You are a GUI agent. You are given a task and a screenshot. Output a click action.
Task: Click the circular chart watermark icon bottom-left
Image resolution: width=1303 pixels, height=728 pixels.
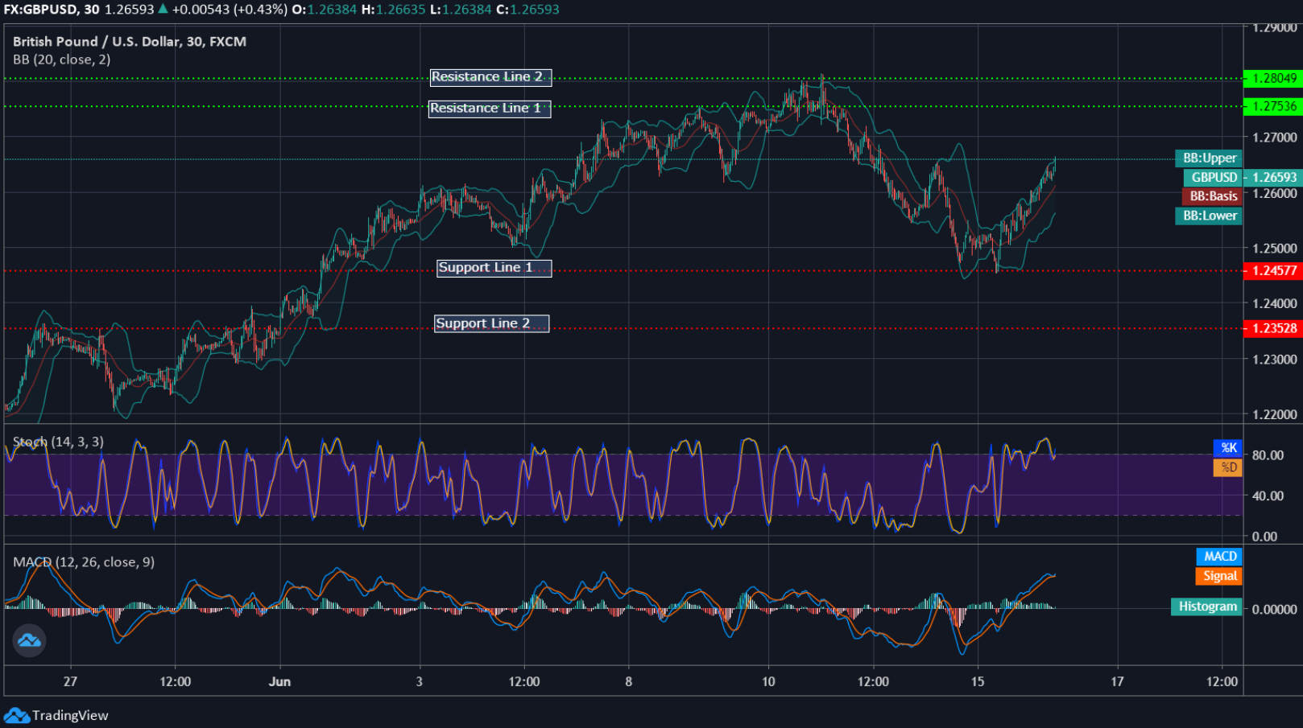pyautogui.click(x=28, y=641)
